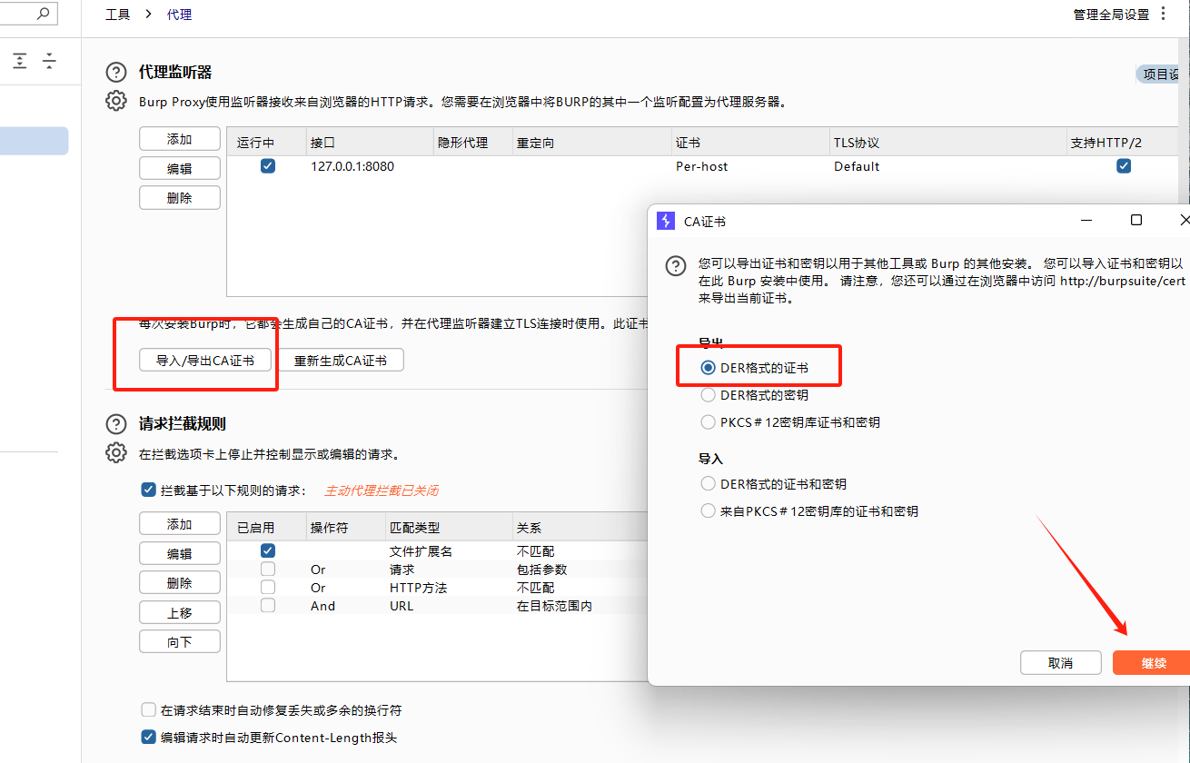
Task: Click the And operator cell in the URL row
Action: tap(322, 606)
